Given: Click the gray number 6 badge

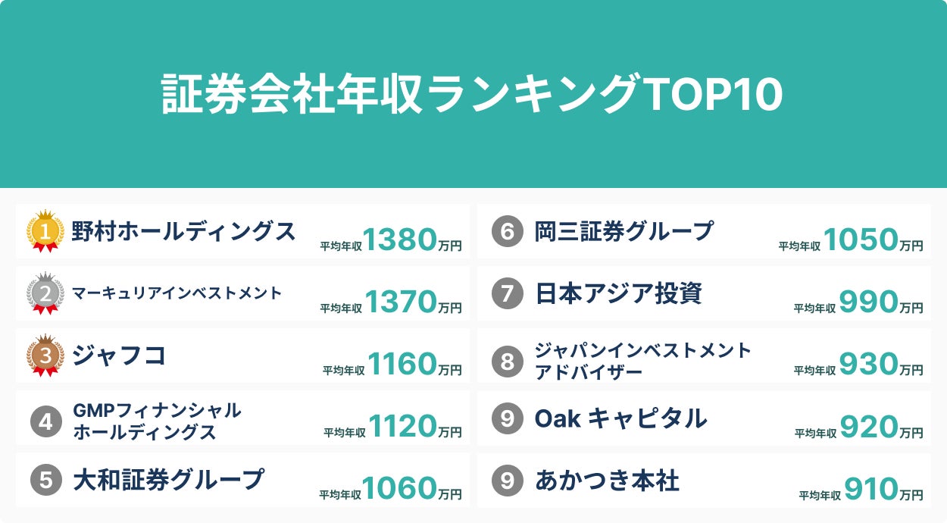Looking at the screenshot, I should pos(507,231).
